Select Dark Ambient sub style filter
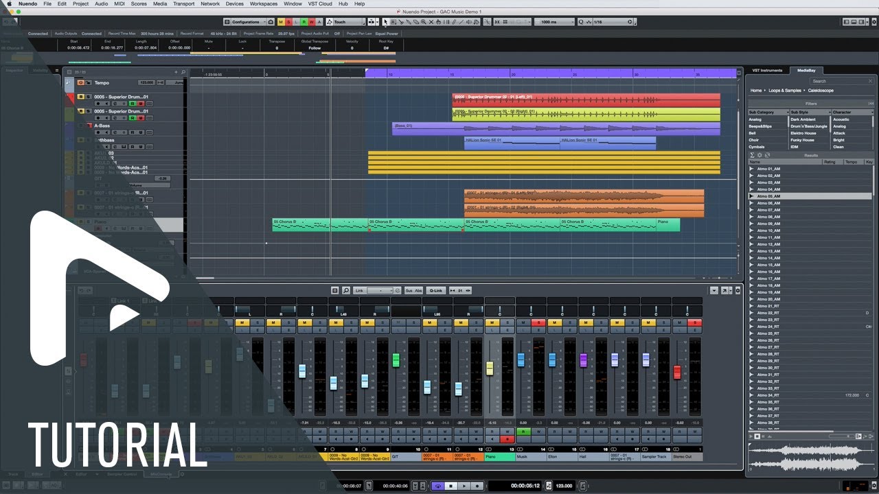This screenshot has width=879, height=494. tap(803, 119)
